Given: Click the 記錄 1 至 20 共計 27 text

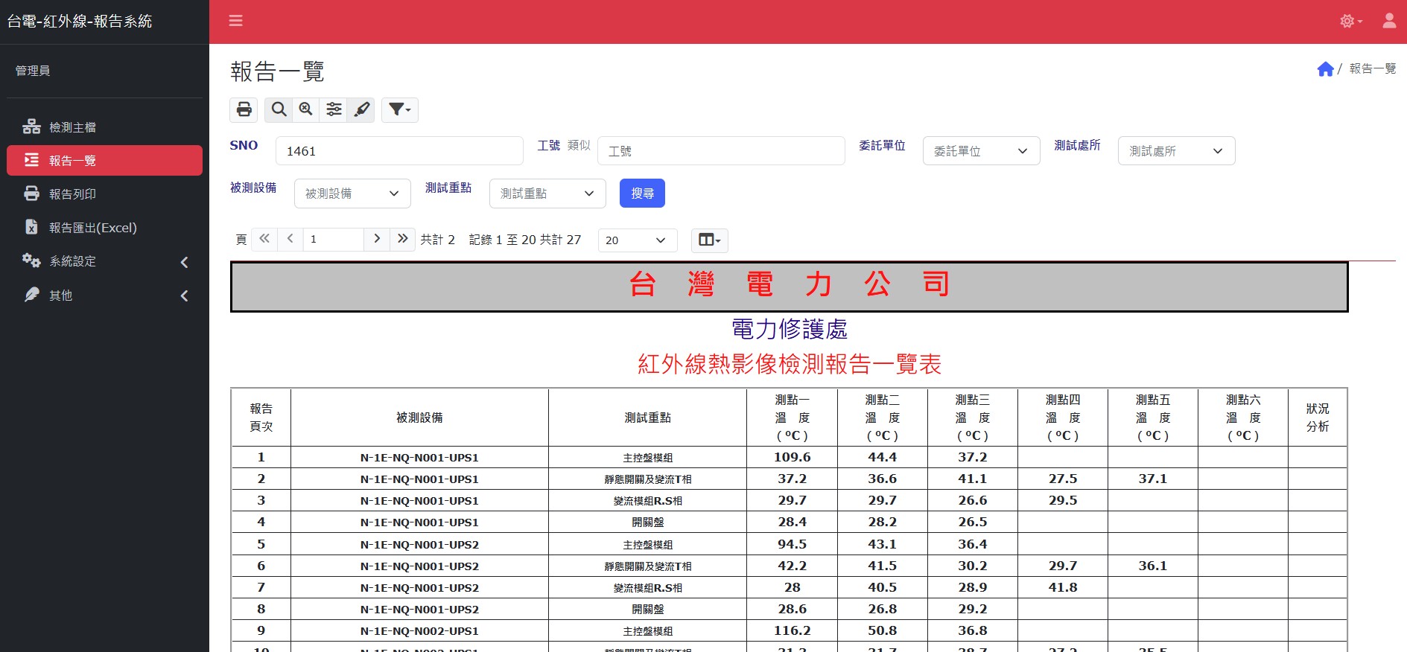Looking at the screenshot, I should coord(525,240).
